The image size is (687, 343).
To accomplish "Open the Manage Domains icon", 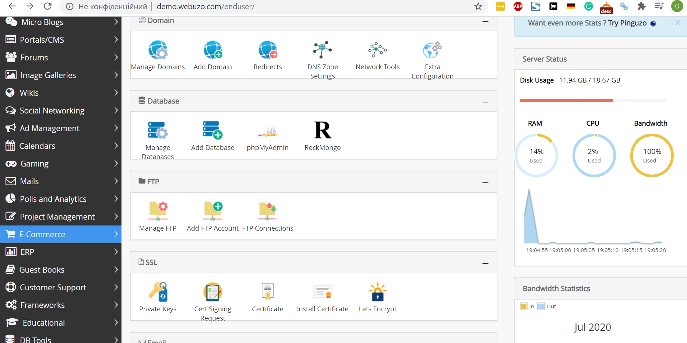I will coord(158,50).
